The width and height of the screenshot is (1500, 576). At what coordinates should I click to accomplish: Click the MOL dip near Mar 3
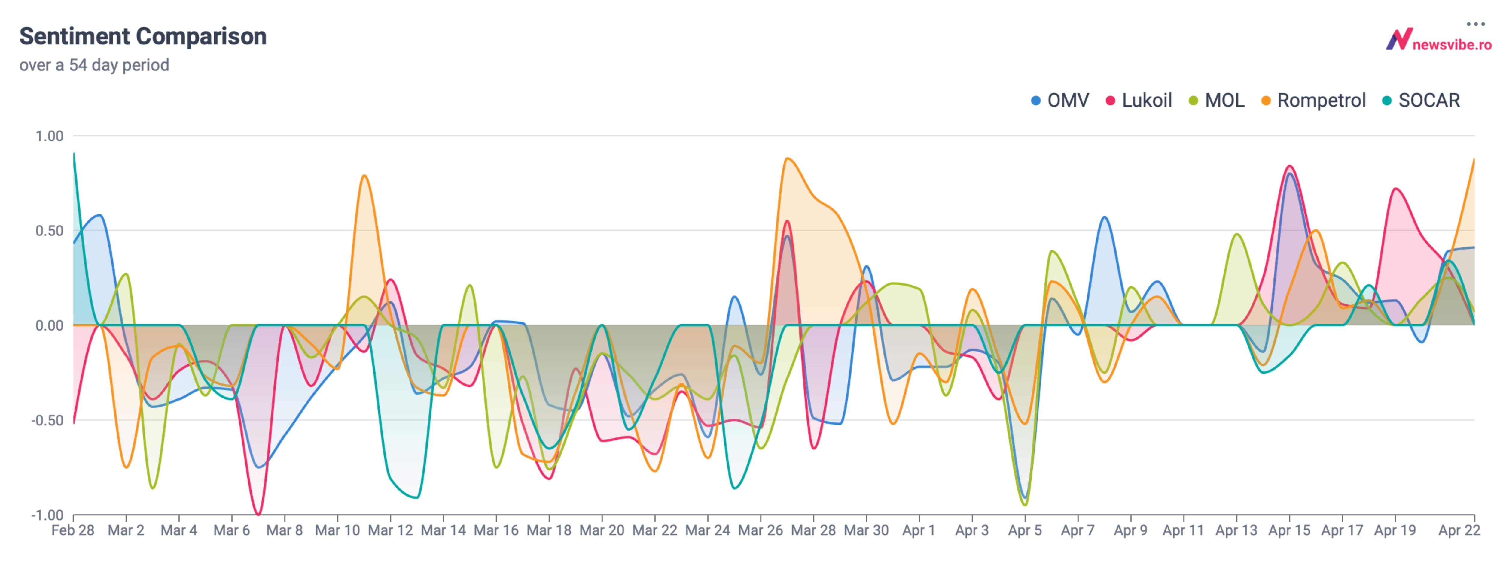pos(153,488)
